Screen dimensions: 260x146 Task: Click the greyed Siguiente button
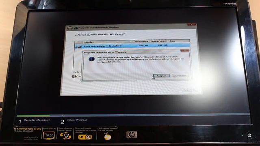click(x=189, y=90)
